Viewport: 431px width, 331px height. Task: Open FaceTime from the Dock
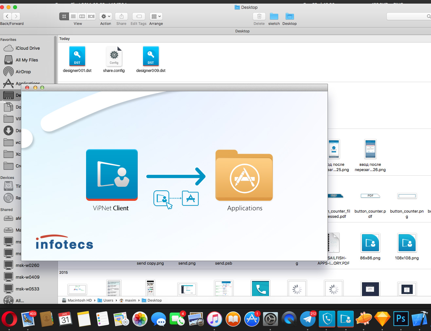177,319
